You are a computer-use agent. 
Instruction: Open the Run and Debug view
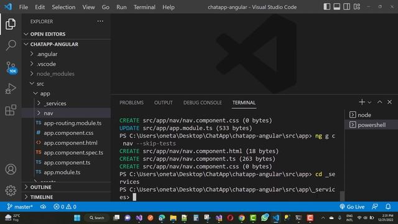tap(11, 88)
